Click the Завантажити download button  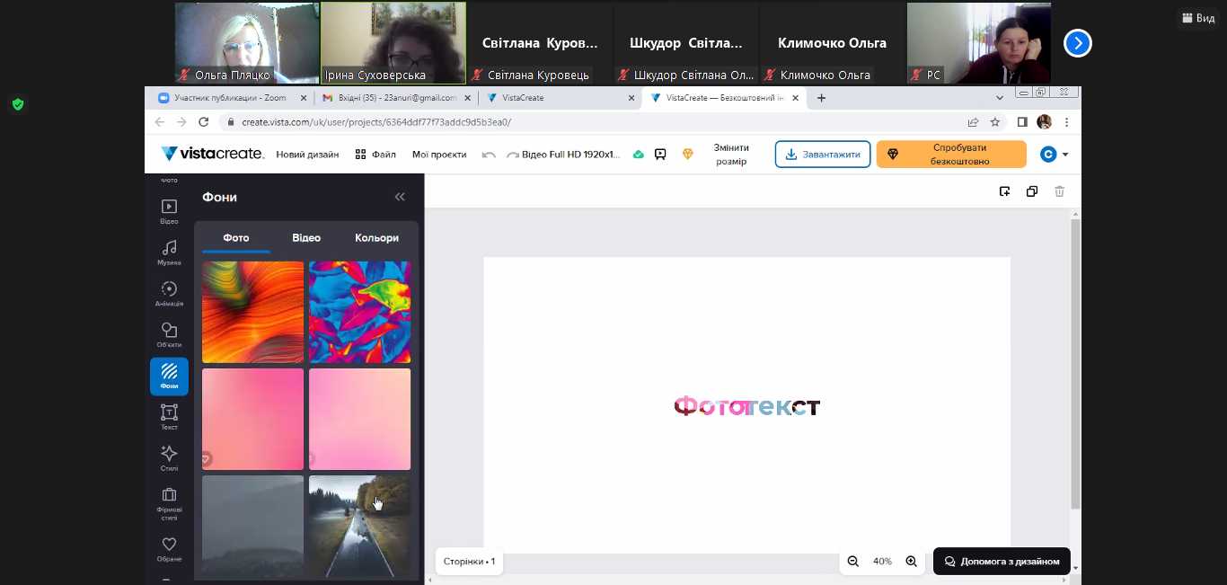click(822, 155)
